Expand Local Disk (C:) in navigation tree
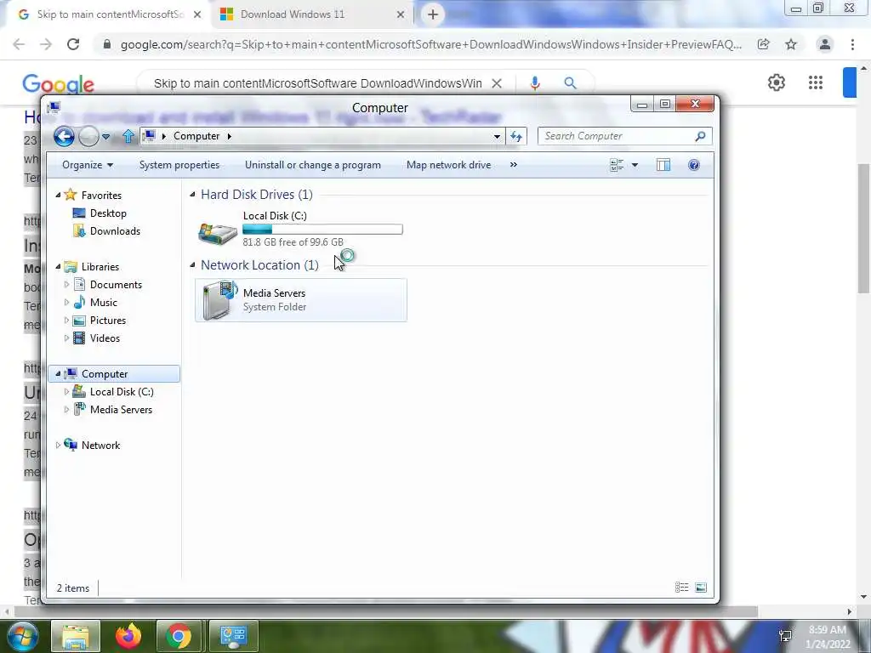This screenshot has width=871, height=653. coord(66,392)
